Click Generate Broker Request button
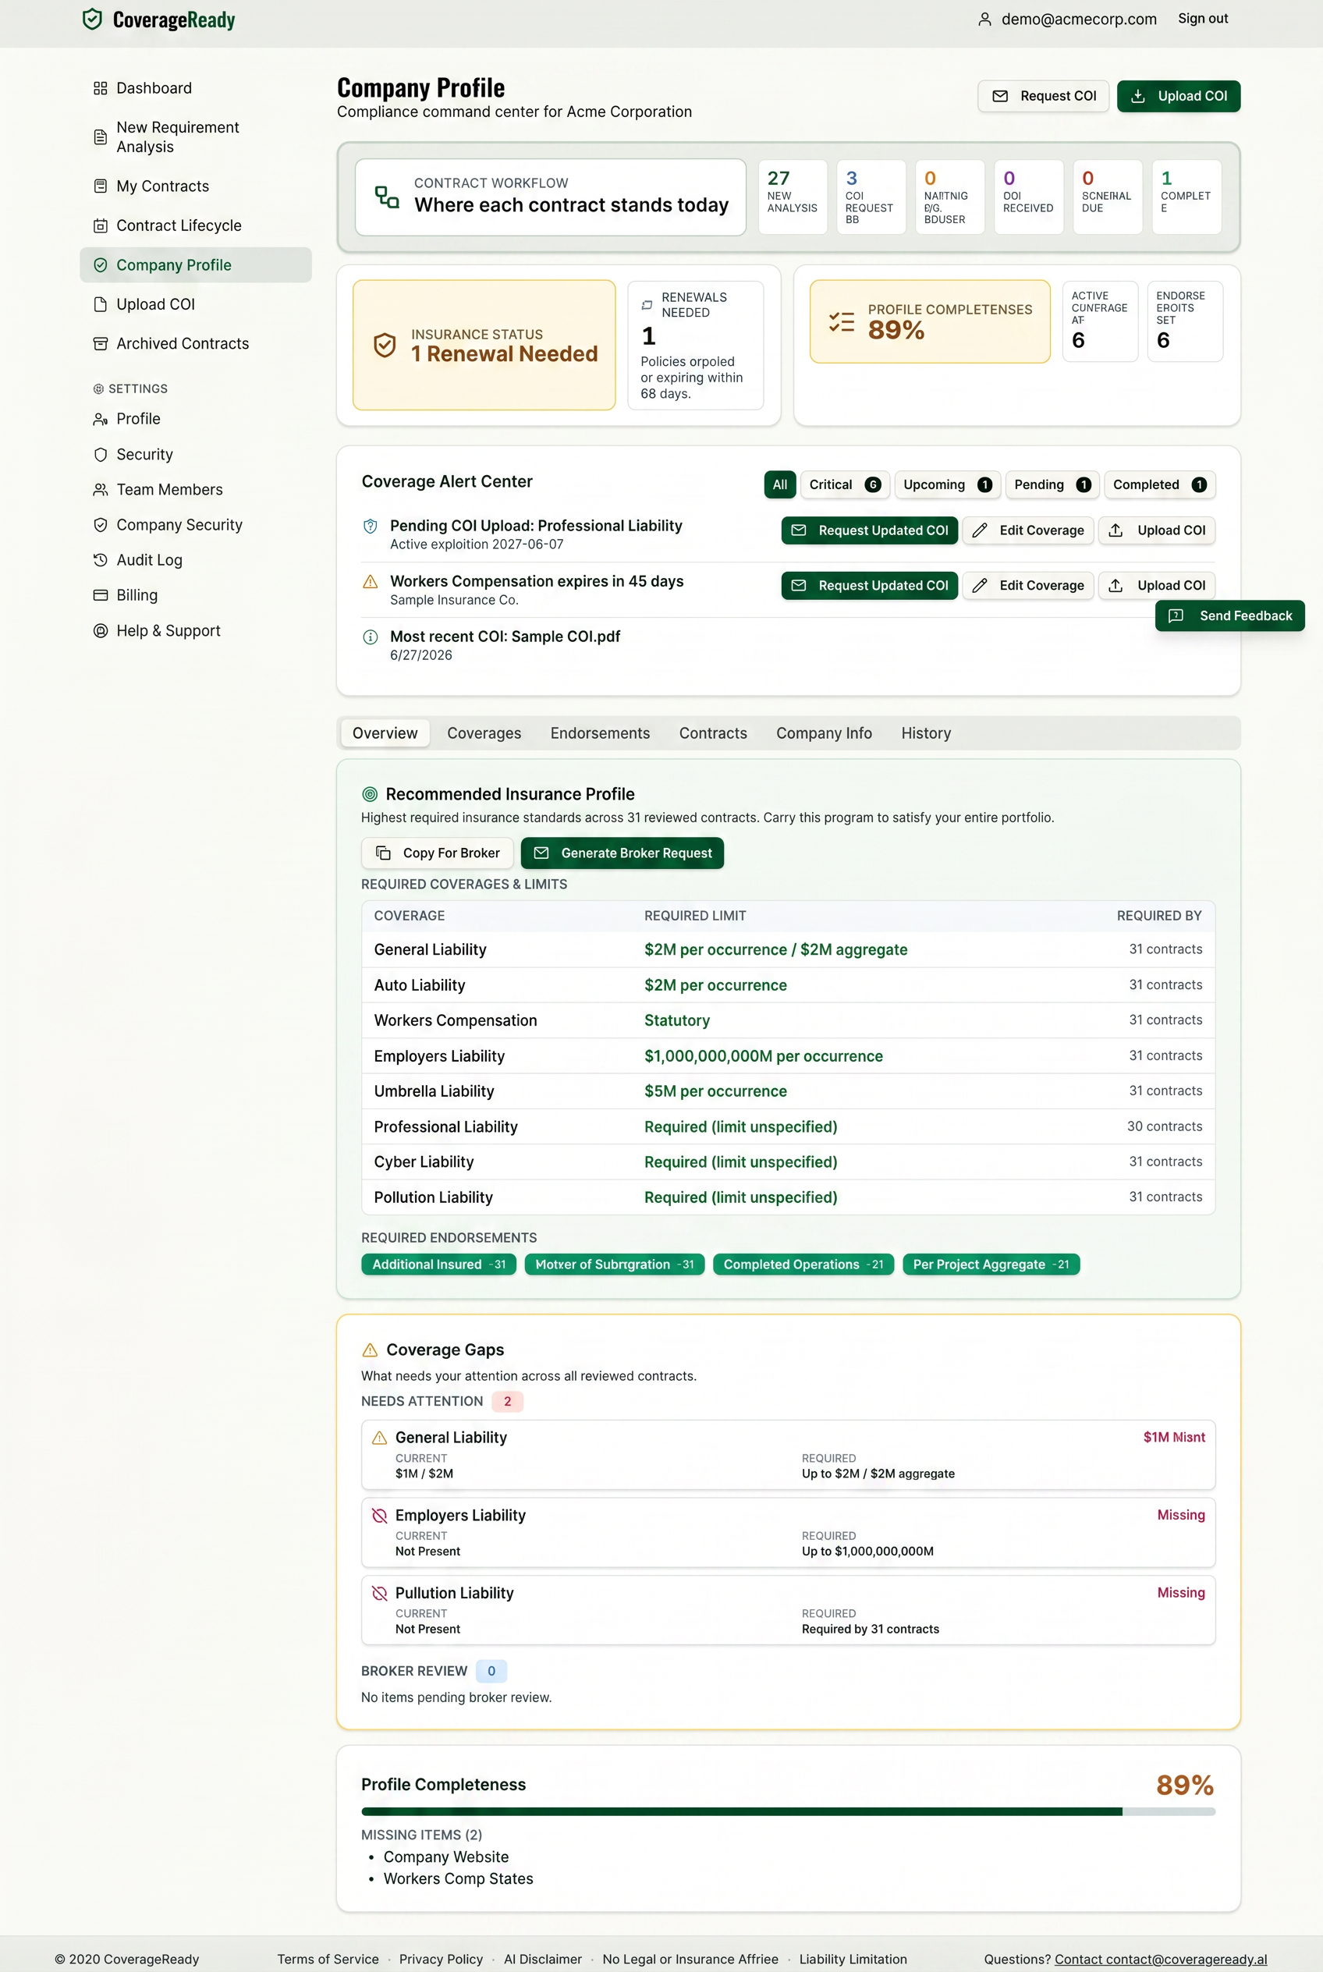The image size is (1323, 1972). [x=622, y=853]
